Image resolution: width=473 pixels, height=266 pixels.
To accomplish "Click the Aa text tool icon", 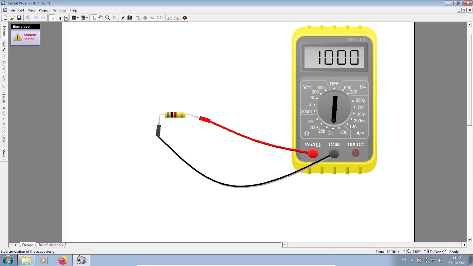I will [152, 18].
